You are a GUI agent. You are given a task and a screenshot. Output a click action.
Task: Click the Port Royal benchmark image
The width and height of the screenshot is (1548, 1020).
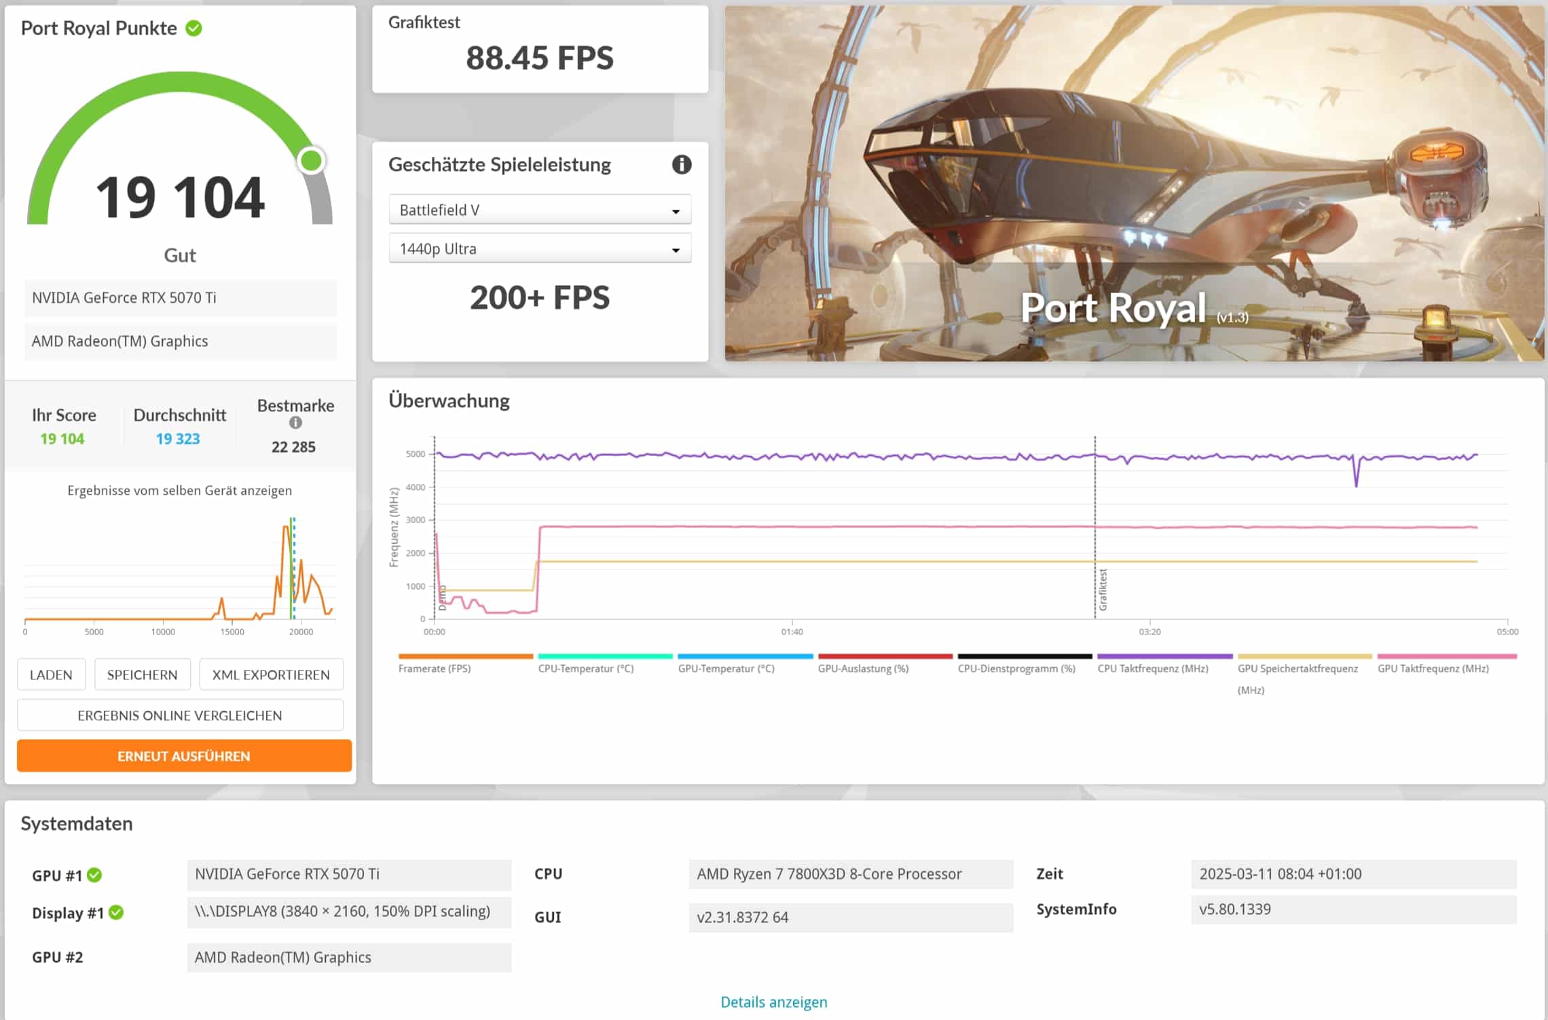click(1134, 183)
